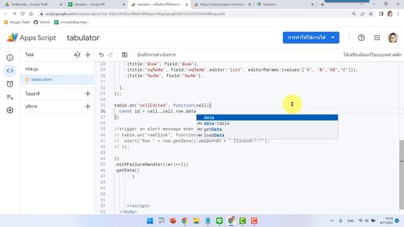Change ENG input language in tray
404x227 pixels.
click(350, 221)
